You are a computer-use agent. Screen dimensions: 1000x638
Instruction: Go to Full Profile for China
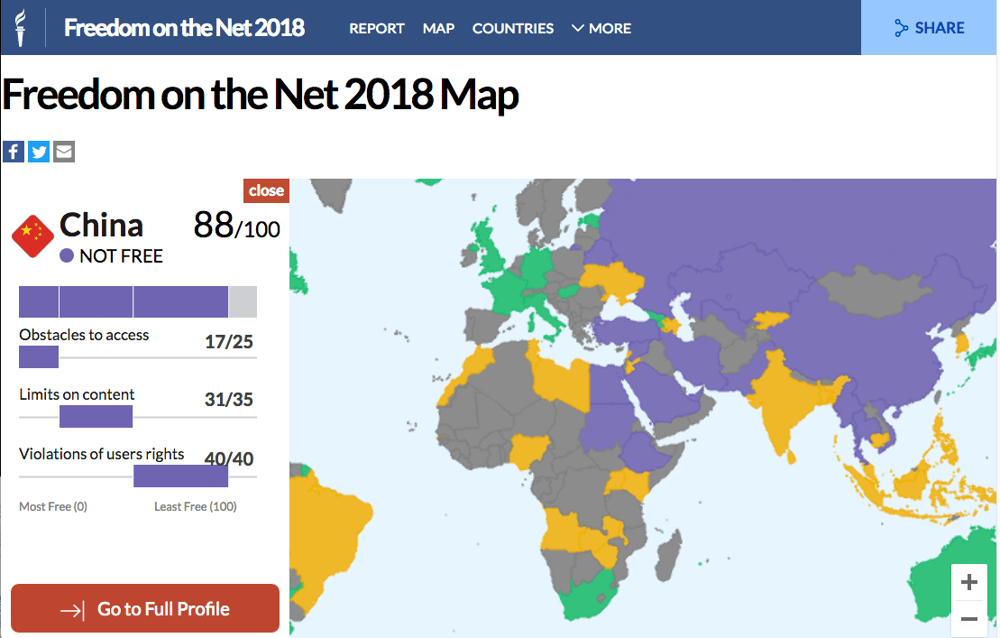145,608
